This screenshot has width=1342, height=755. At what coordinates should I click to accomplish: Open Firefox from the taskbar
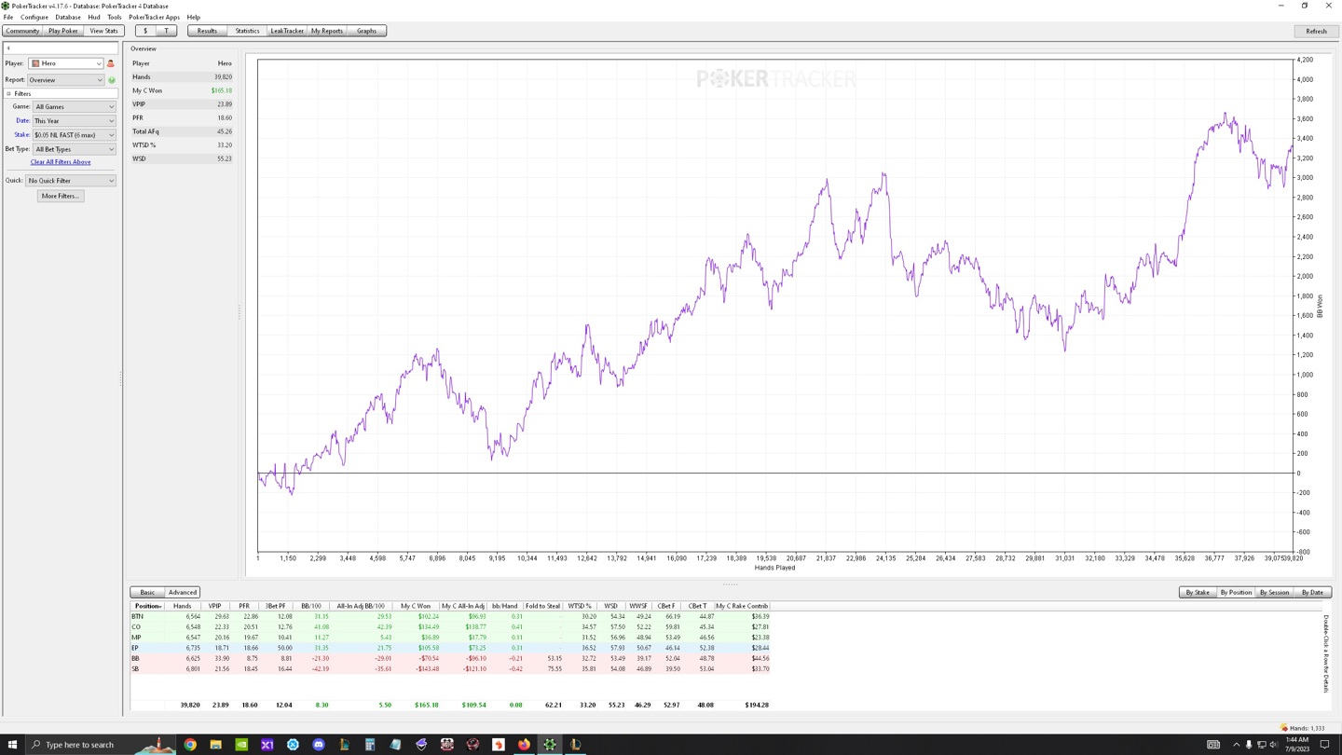click(524, 745)
